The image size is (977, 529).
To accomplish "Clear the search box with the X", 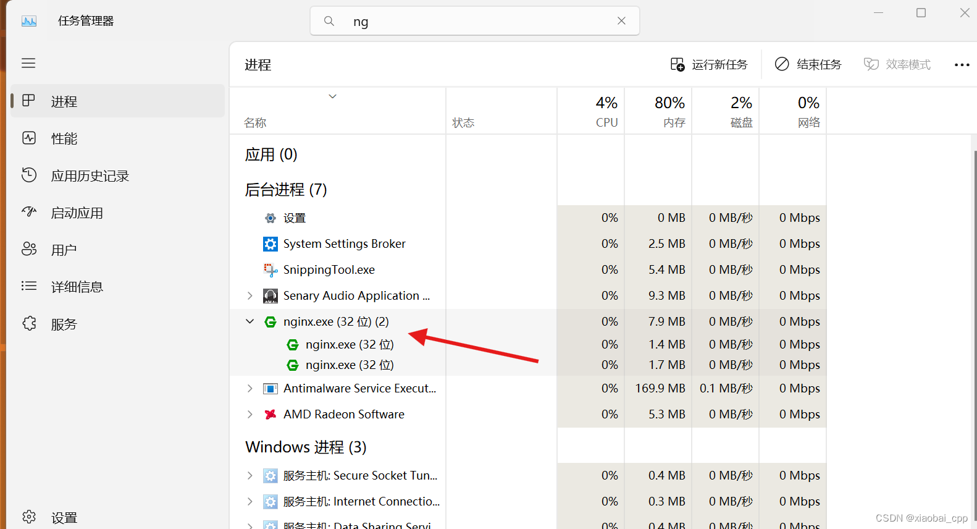I will point(621,21).
